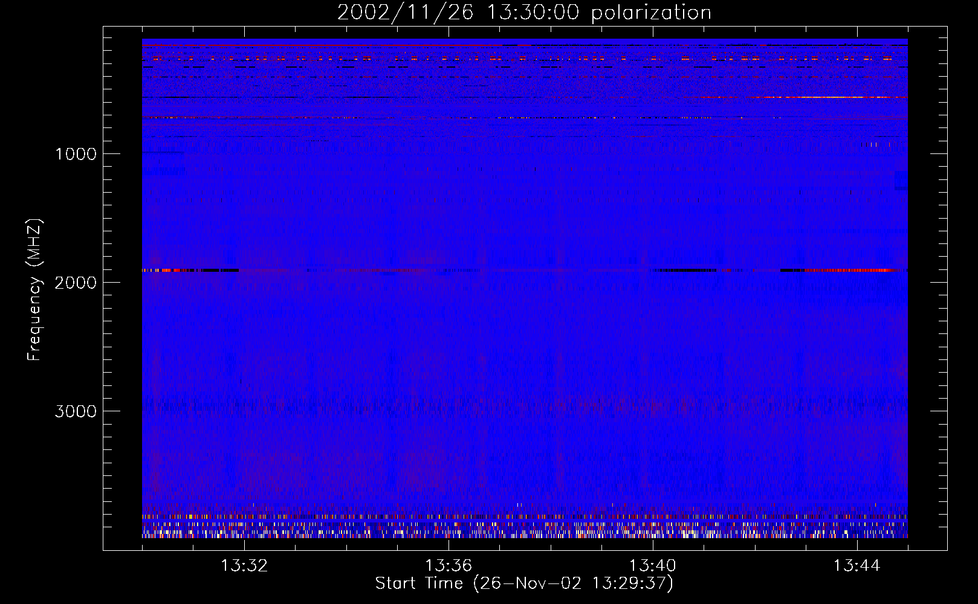Click the '13:44' time tick label
978x604 pixels.
[857, 566]
